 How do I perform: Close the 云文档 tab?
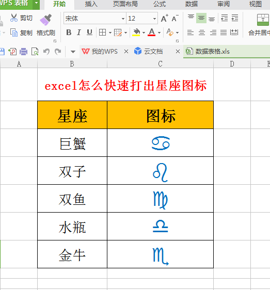click(x=178, y=52)
